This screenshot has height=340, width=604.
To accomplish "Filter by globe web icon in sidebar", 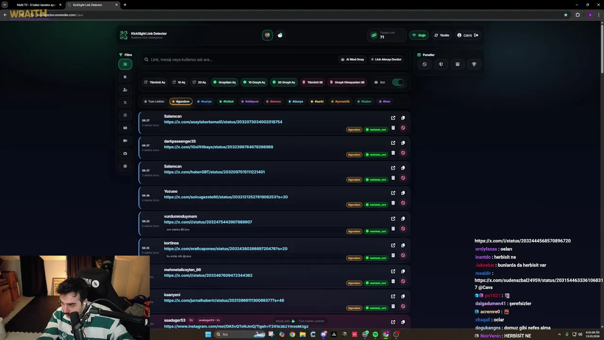I will point(125,166).
